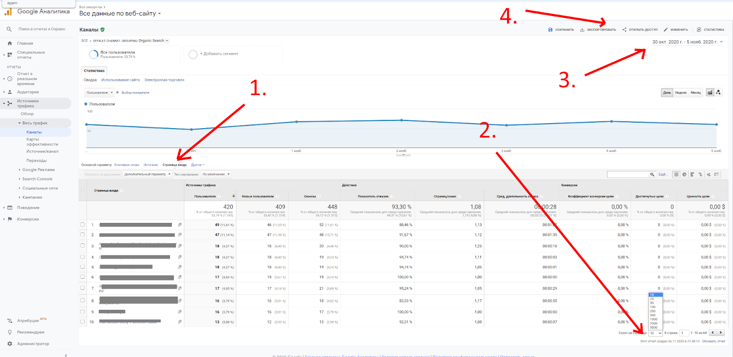Click the Главная home icon

pos(10,43)
